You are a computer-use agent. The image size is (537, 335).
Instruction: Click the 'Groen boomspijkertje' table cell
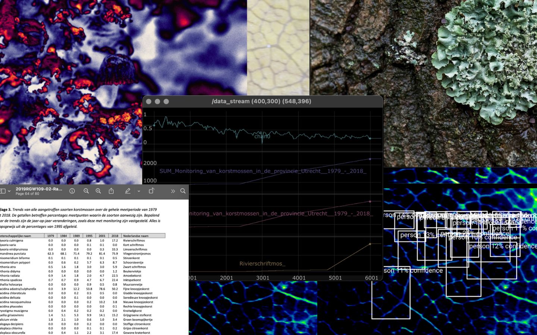[138, 319]
